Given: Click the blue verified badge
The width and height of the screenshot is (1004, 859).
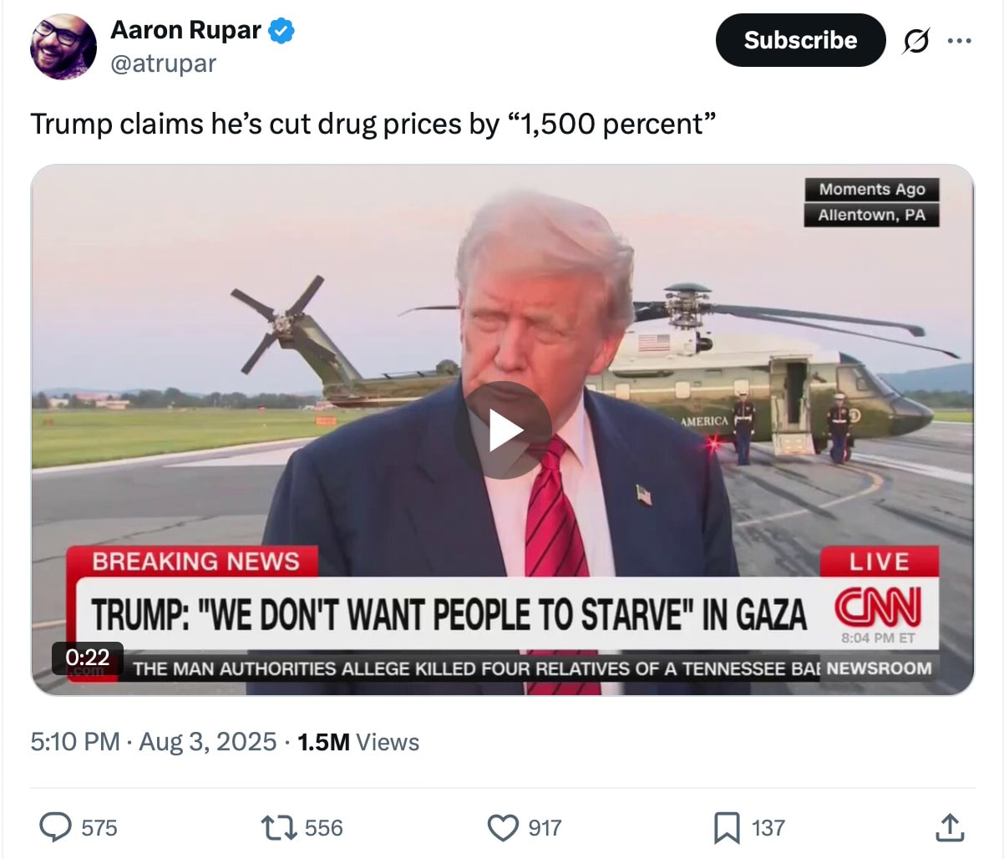Looking at the screenshot, I should click(281, 32).
